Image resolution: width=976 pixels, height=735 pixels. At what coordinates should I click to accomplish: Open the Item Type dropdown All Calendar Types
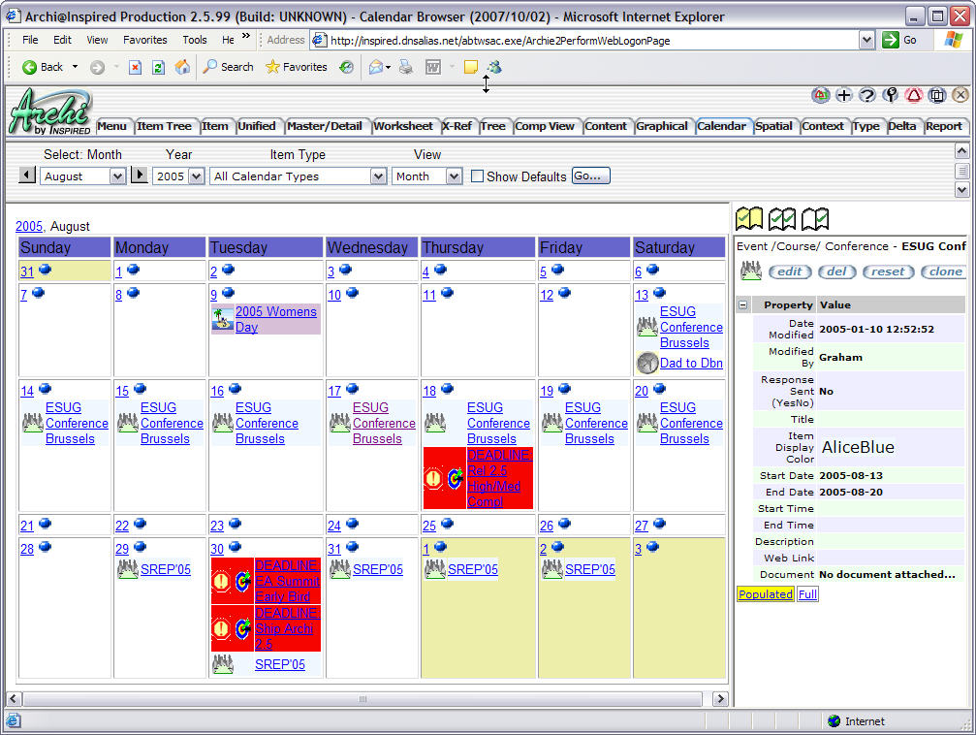299,176
